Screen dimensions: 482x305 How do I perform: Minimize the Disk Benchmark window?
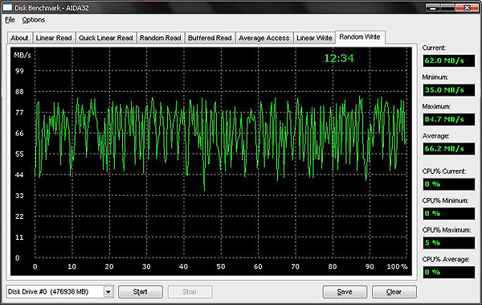pos(433,8)
